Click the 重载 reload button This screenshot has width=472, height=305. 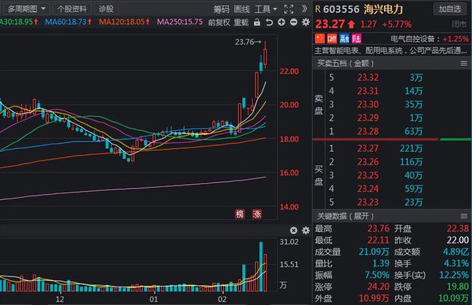pyautogui.click(x=241, y=22)
